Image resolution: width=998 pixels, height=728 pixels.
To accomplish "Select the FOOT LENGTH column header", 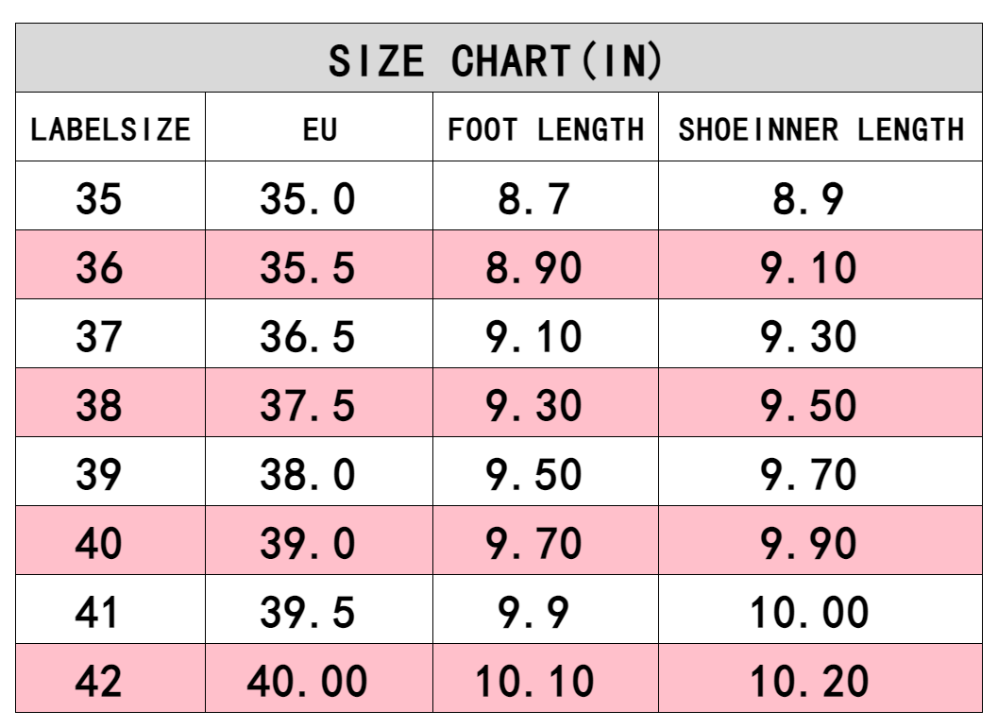I will (546, 128).
